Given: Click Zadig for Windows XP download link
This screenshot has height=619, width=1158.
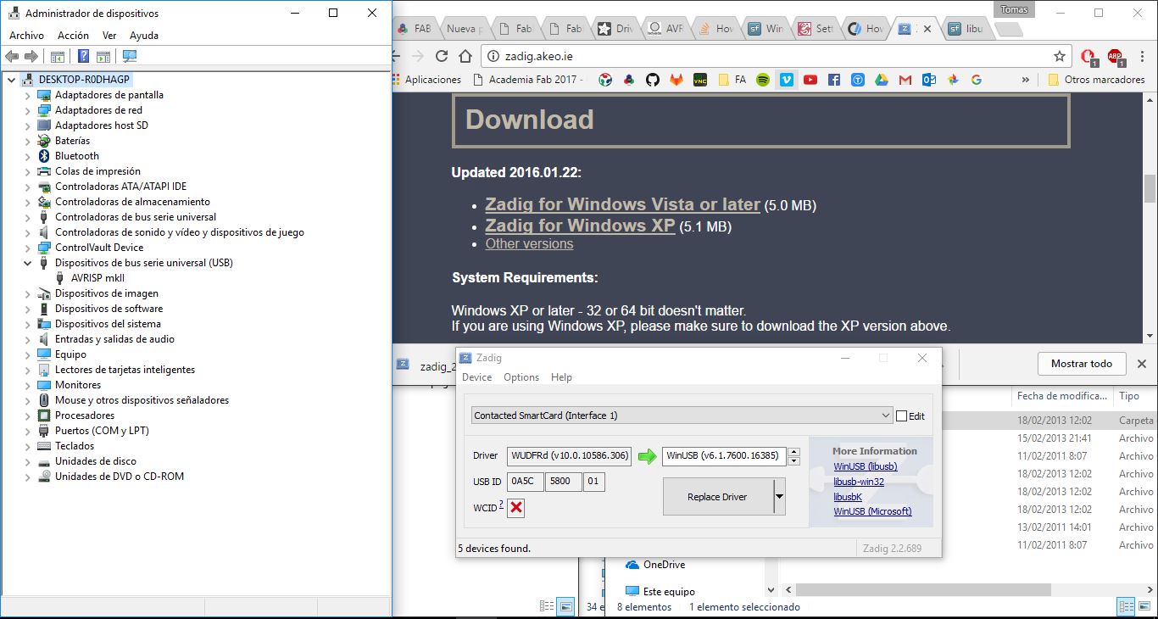Looking at the screenshot, I should tap(580, 226).
